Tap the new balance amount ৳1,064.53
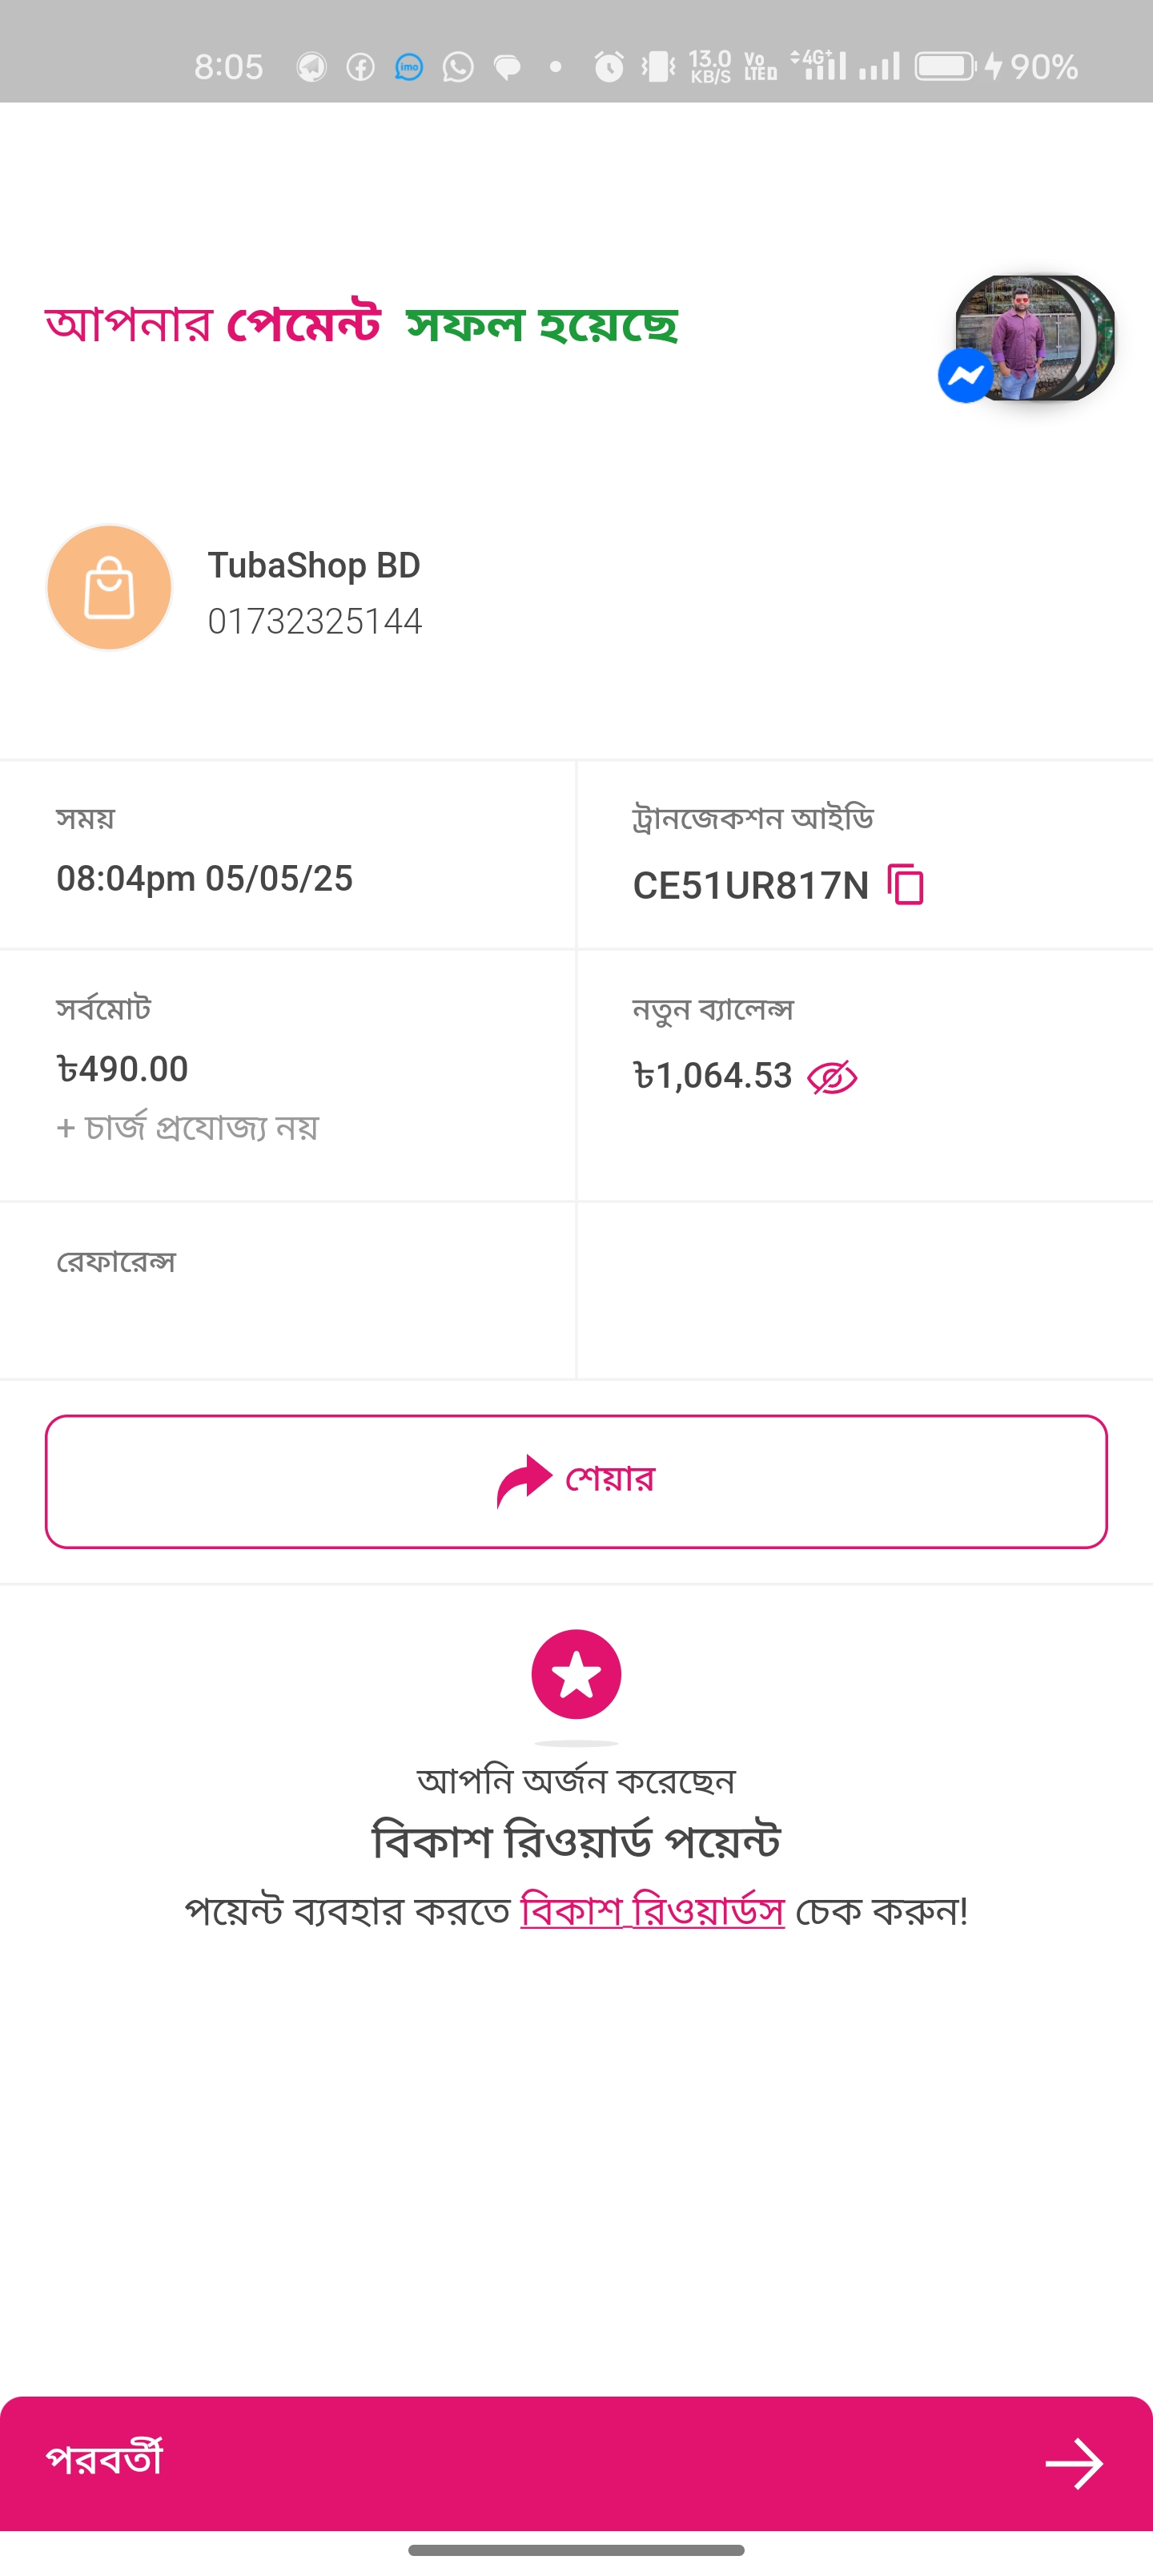Viewport: 1153px width, 2576px height. click(x=712, y=1076)
